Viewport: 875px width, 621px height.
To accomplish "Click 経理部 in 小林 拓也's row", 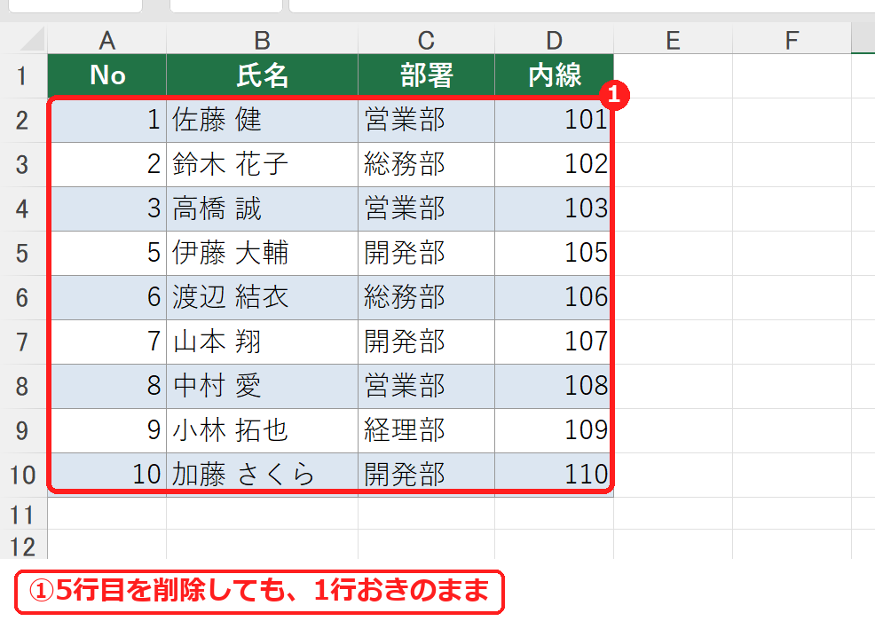I will (426, 431).
